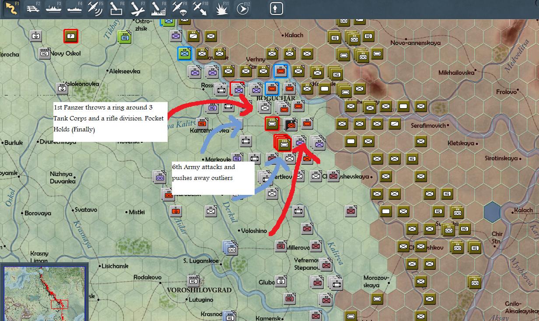Select the F1 Move mode tool
The height and width of the screenshot is (321, 539).
[12, 8]
